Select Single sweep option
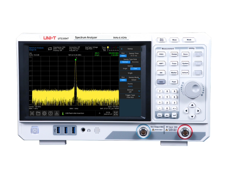226x170 pixels. [x=125, y=69]
